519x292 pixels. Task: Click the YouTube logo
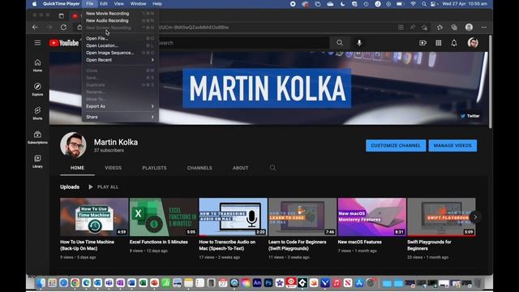[64, 43]
